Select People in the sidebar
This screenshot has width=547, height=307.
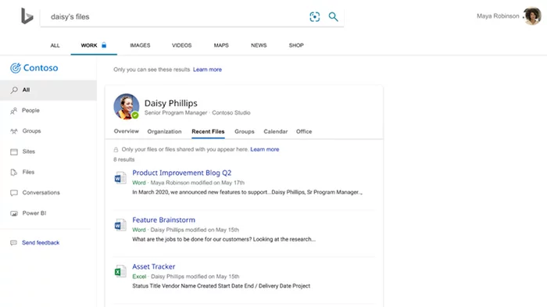click(30, 111)
